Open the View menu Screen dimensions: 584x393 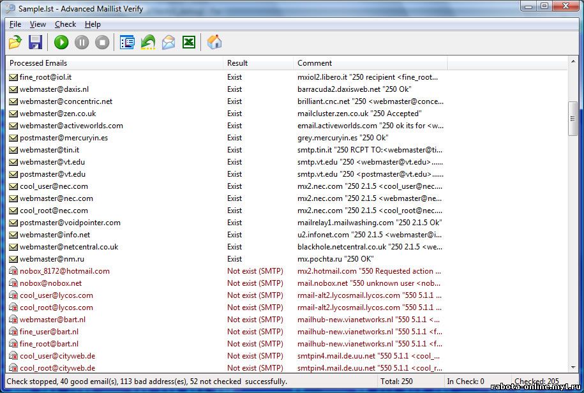pyautogui.click(x=38, y=24)
